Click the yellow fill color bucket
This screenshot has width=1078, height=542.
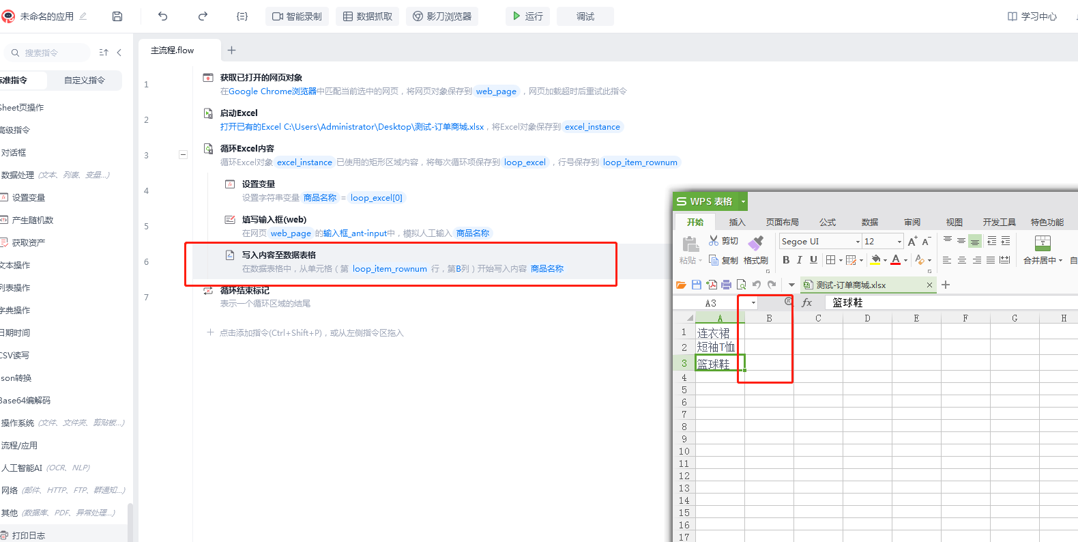875,260
